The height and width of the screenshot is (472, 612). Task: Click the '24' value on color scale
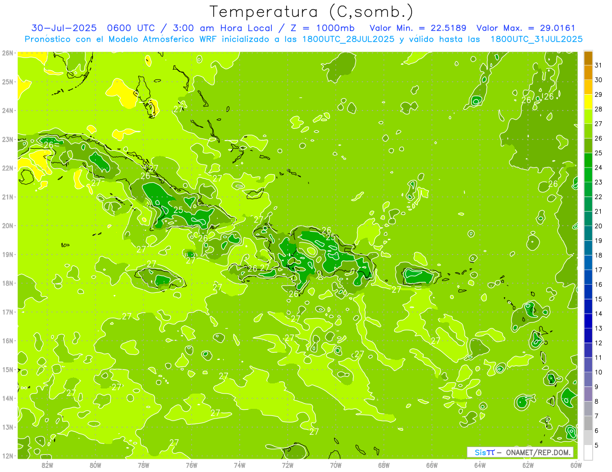click(598, 168)
